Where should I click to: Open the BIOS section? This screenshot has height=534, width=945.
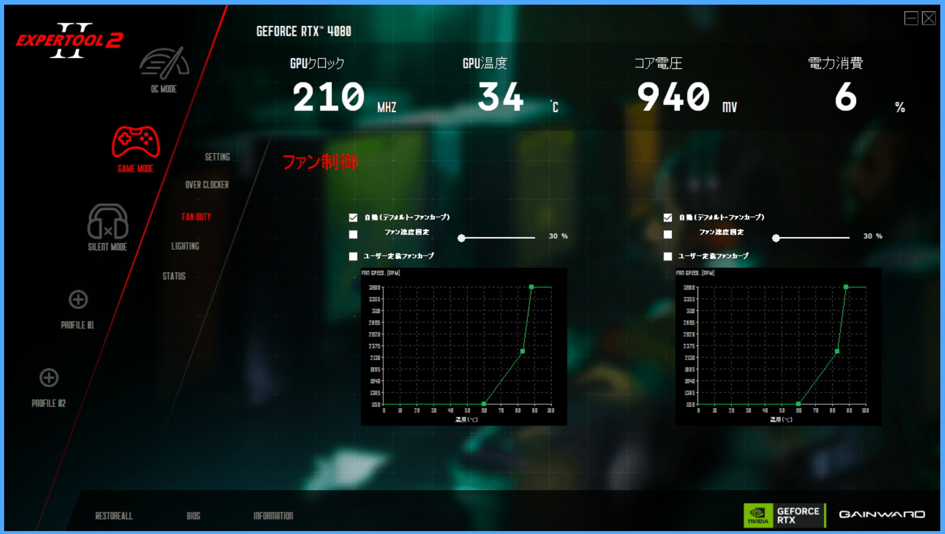click(194, 516)
